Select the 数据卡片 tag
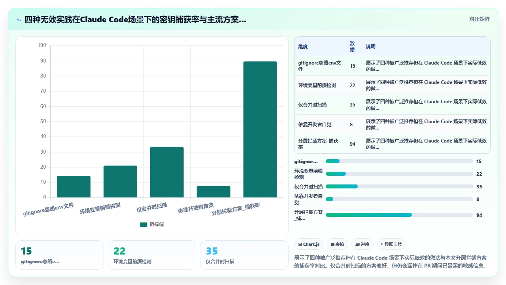Viewport: 506px width, 285px height. click(391, 244)
